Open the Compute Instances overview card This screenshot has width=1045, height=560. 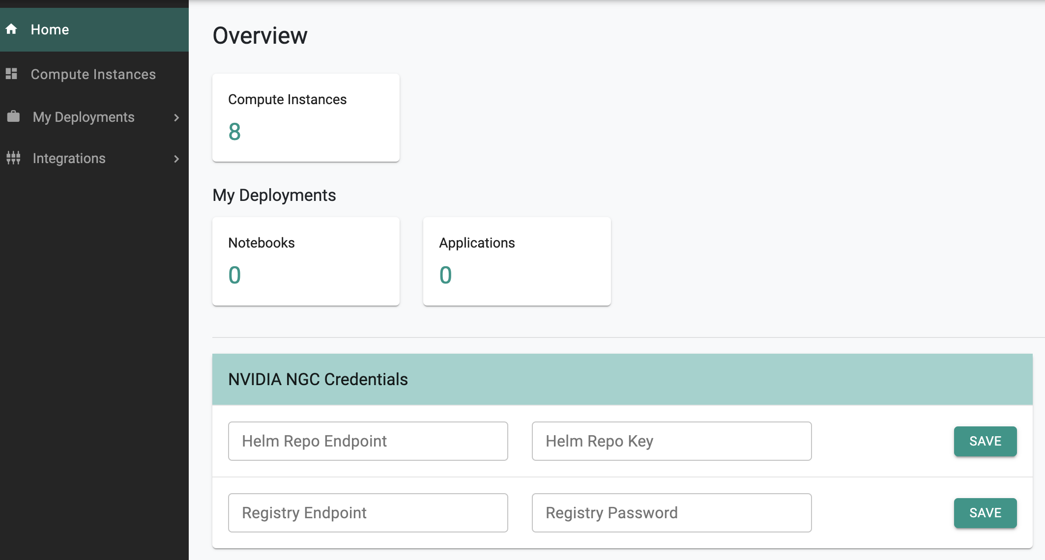click(x=306, y=117)
